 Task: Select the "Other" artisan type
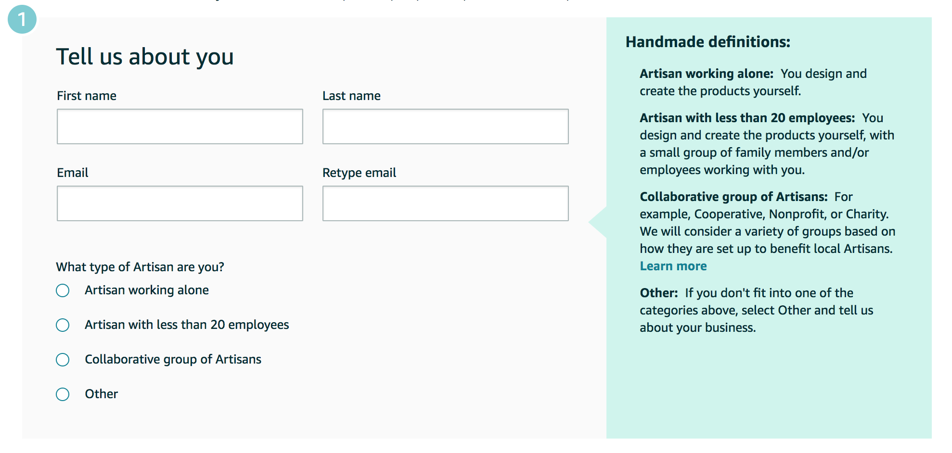click(63, 394)
